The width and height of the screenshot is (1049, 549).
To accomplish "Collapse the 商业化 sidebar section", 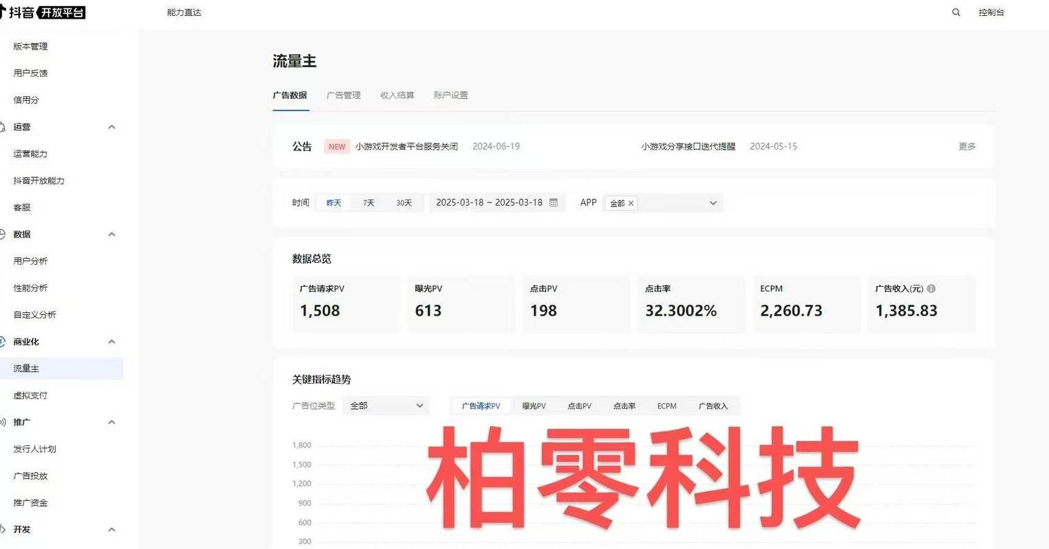I will (112, 342).
